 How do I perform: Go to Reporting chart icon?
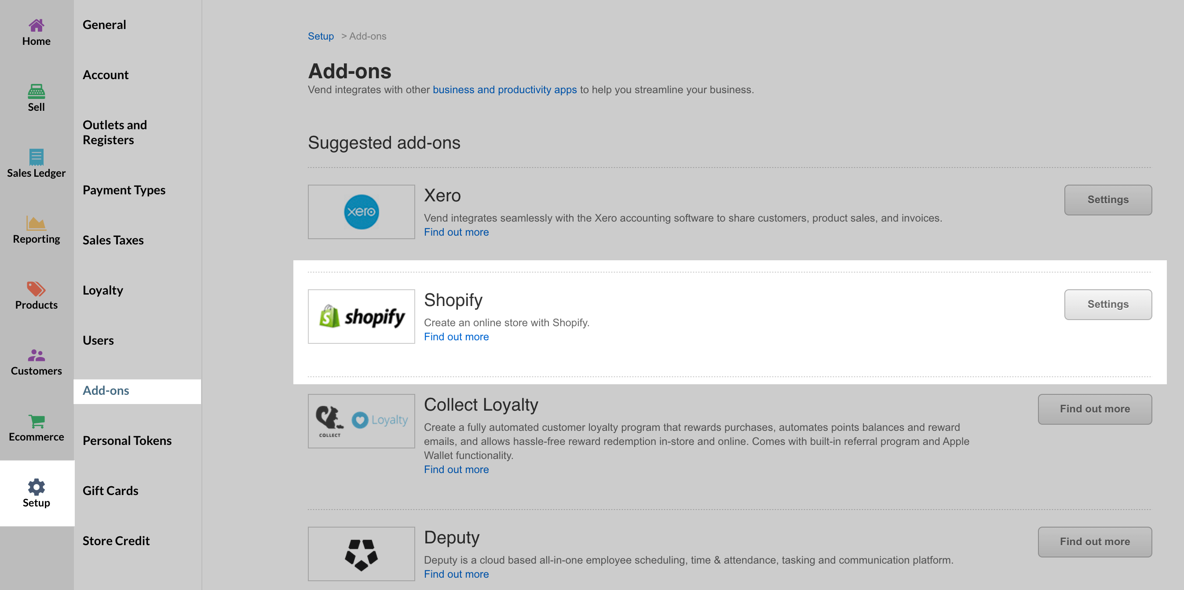[37, 223]
